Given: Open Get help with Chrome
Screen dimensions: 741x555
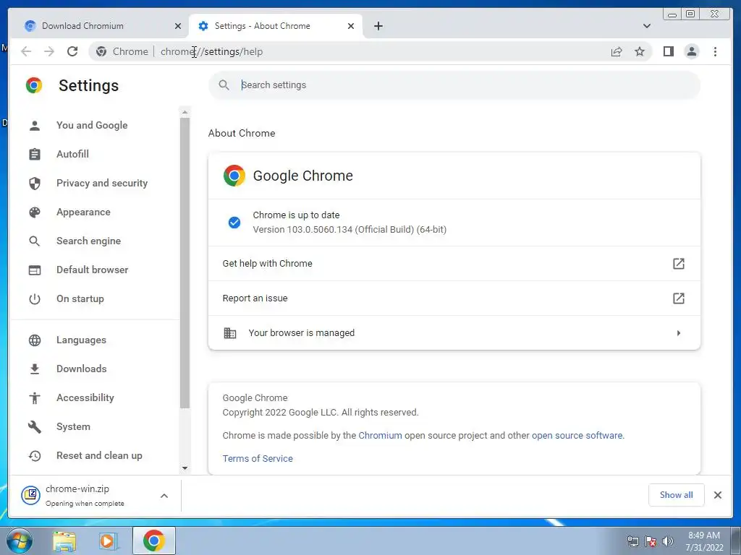Looking at the screenshot, I should [x=454, y=263].
